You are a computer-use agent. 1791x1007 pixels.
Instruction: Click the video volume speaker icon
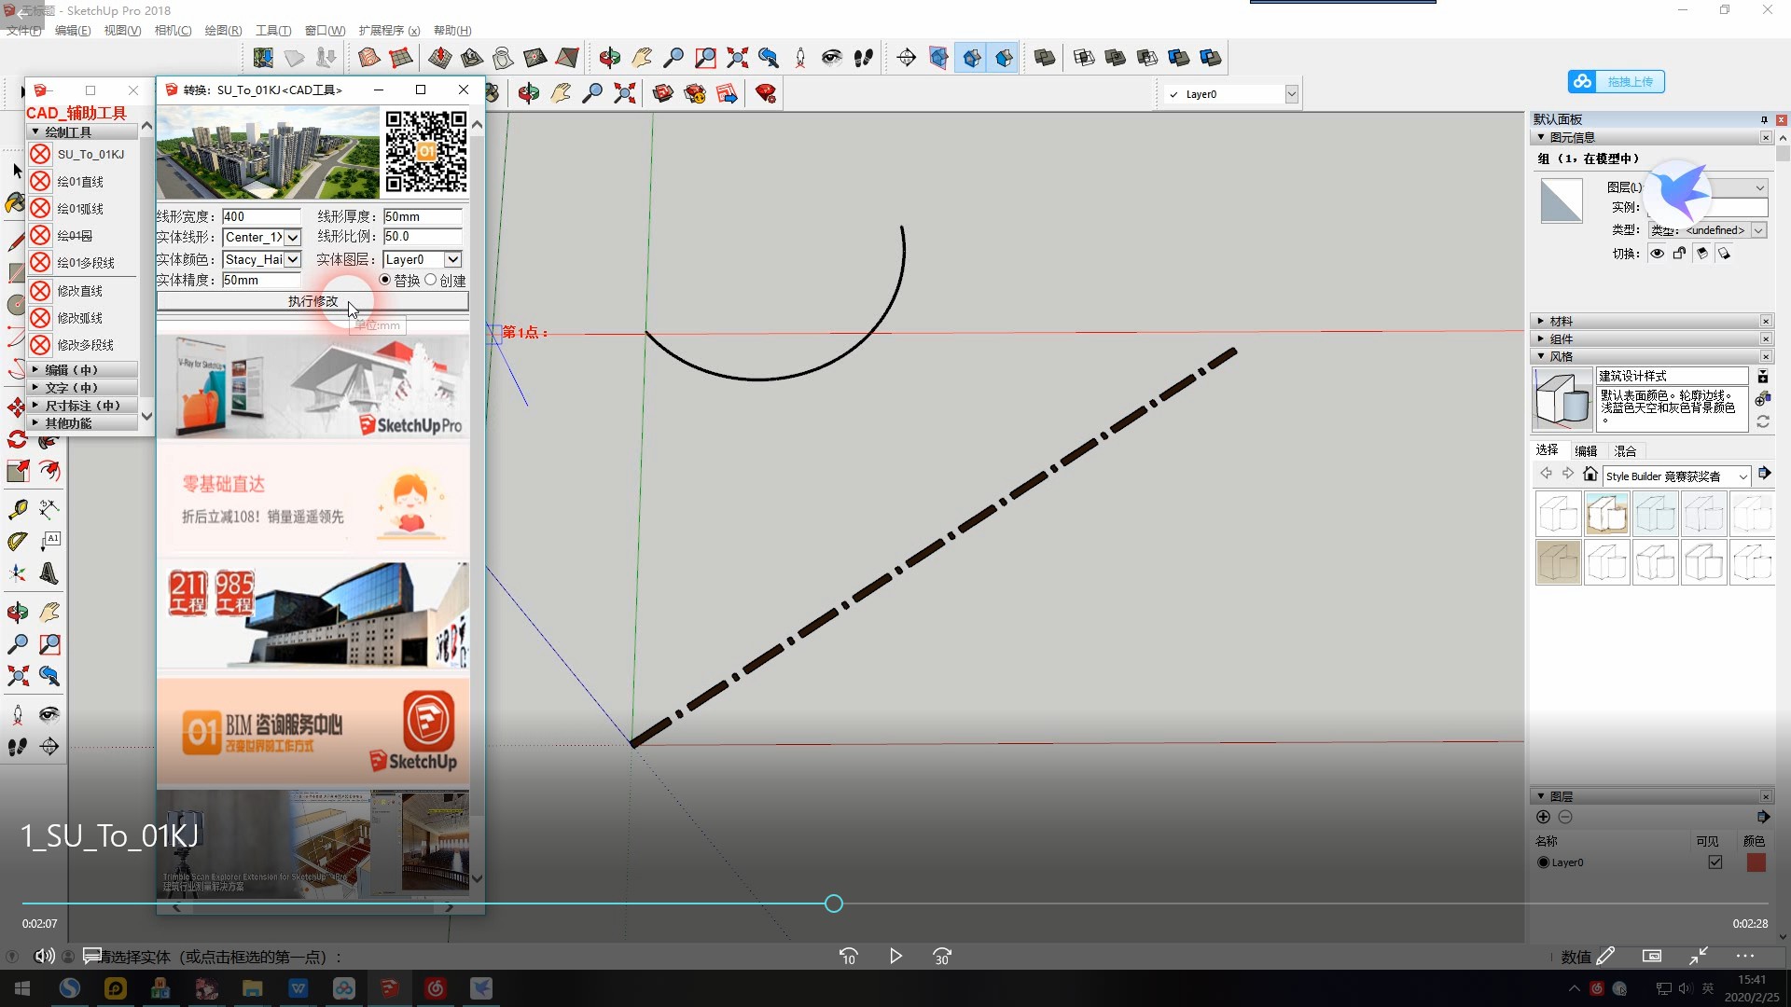(44, 956)
